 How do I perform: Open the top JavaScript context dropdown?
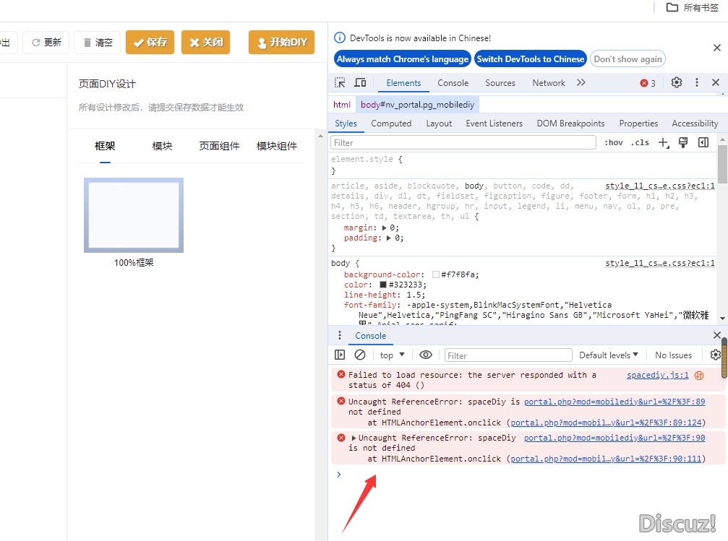(393, 355)
